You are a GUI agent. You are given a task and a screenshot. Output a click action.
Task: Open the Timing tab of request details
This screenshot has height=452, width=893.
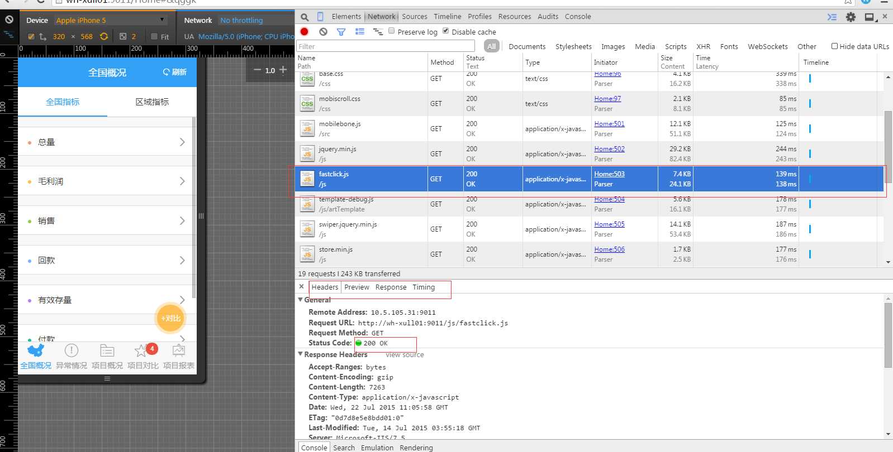click(x=424, y=287)
